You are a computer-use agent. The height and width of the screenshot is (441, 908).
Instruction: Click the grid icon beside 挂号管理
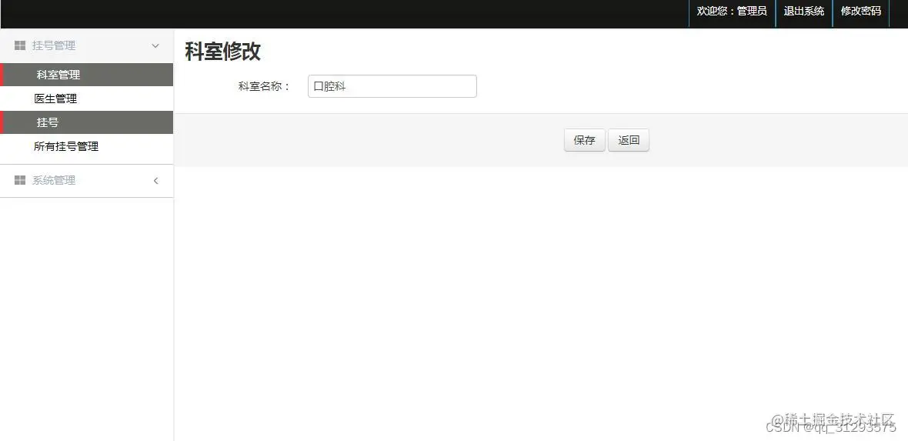click(20, 45)
